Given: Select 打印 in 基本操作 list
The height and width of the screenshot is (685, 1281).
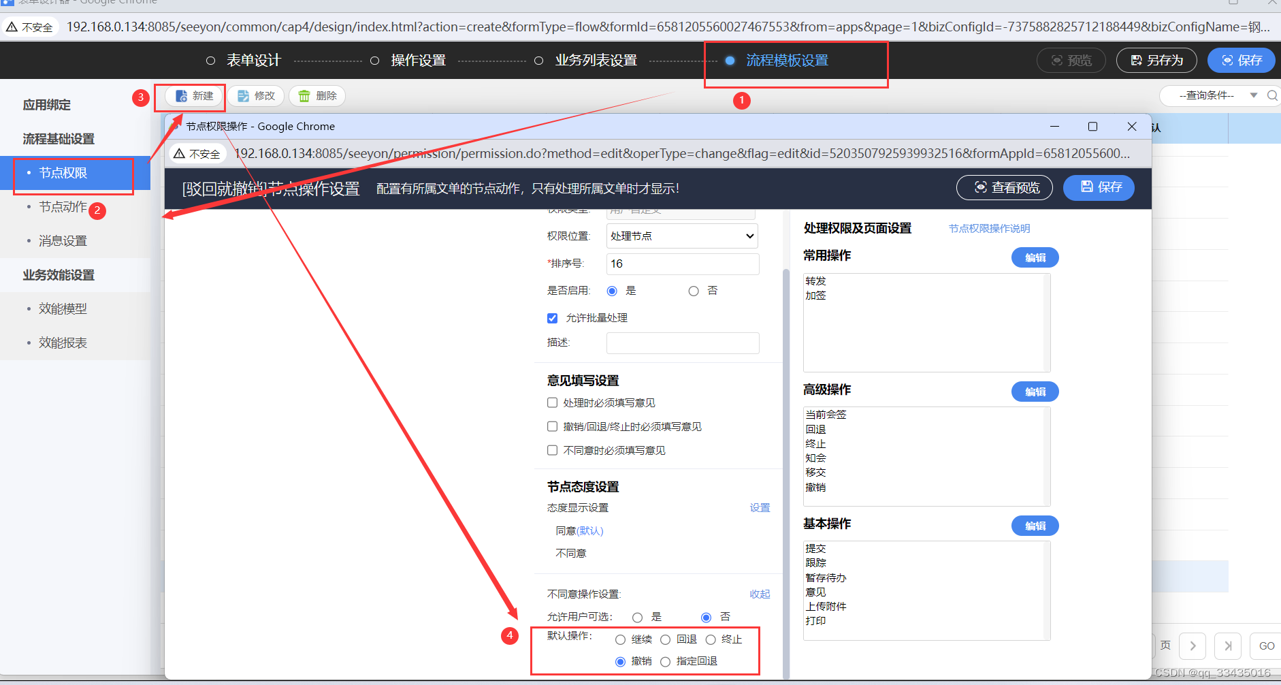Looking at the screenshot, I should [x=815, y=621].
